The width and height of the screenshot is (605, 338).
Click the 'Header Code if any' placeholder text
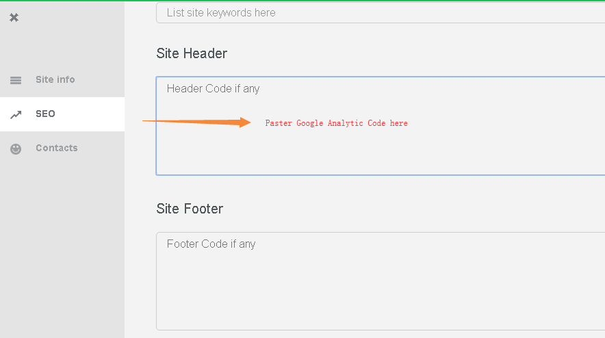click(x=214, y=89)
